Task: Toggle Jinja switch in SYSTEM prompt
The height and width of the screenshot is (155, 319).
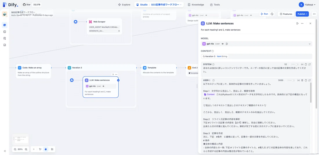Action: 297,64
